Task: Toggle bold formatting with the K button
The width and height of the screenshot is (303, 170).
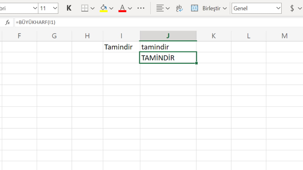Action: click(69, 8)
